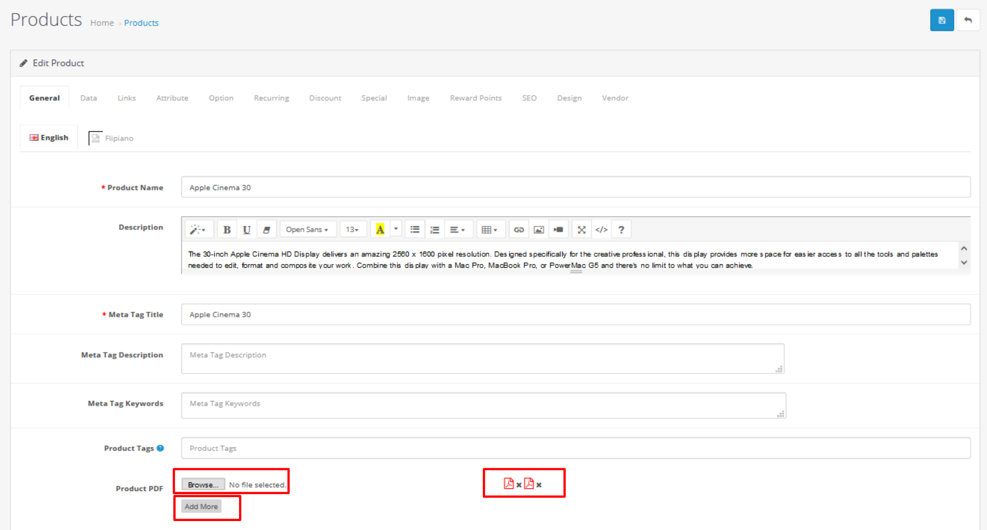Screen dimensions: 987x530
Task: Apply the yellow highlight font color
Action: coord(380,229)
